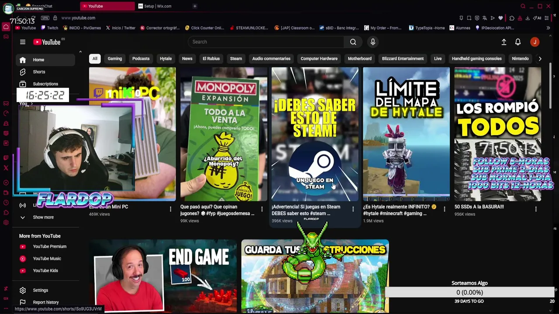559x314 pixels.
Task: Open the Twitch bookmark
Action: pos(49,28)
